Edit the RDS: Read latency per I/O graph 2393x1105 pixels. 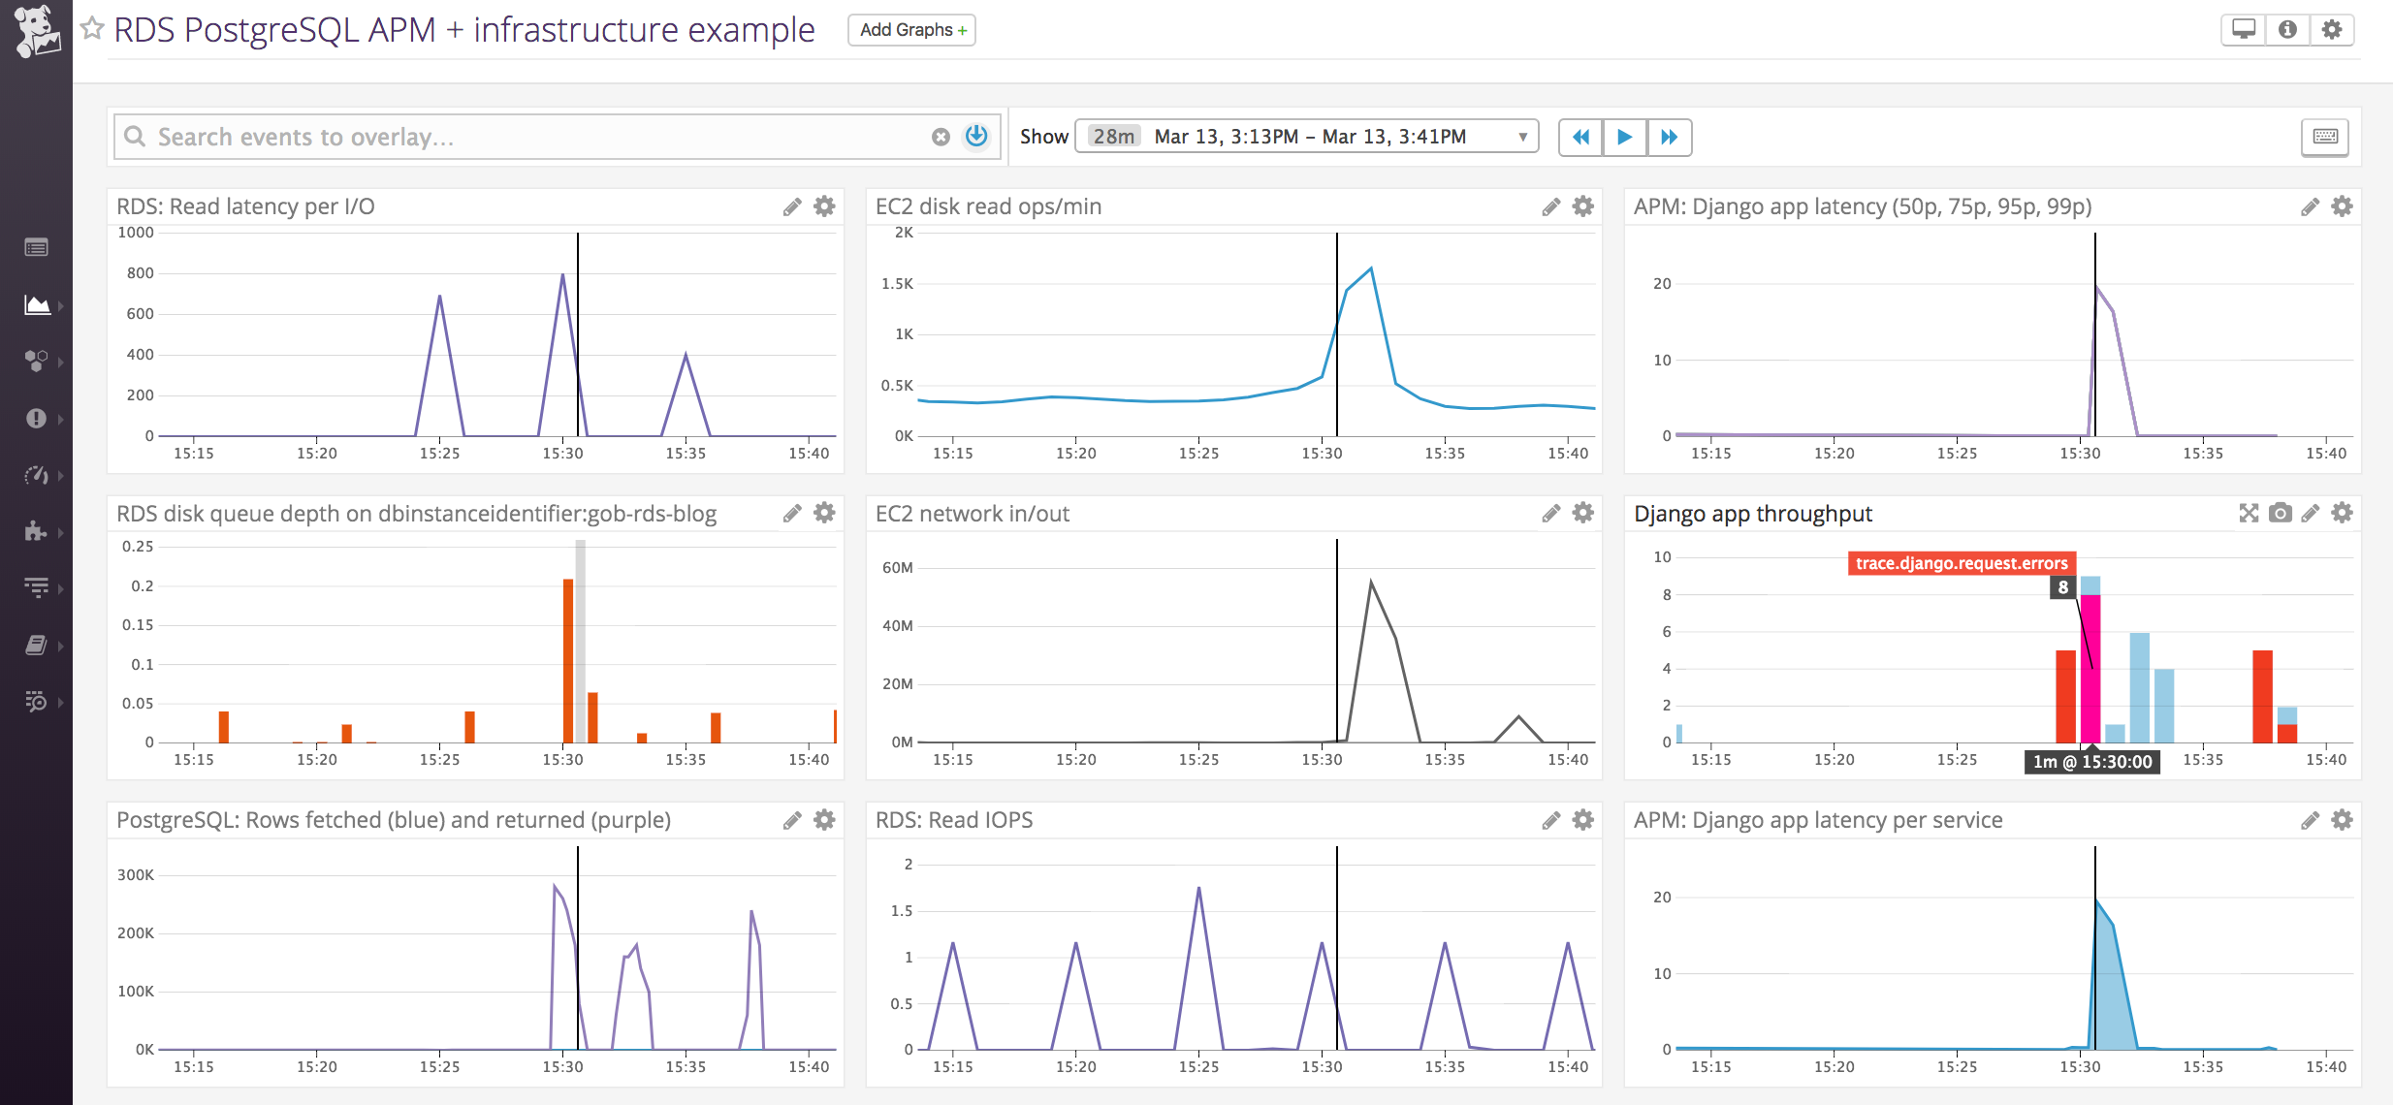point(791,206)
